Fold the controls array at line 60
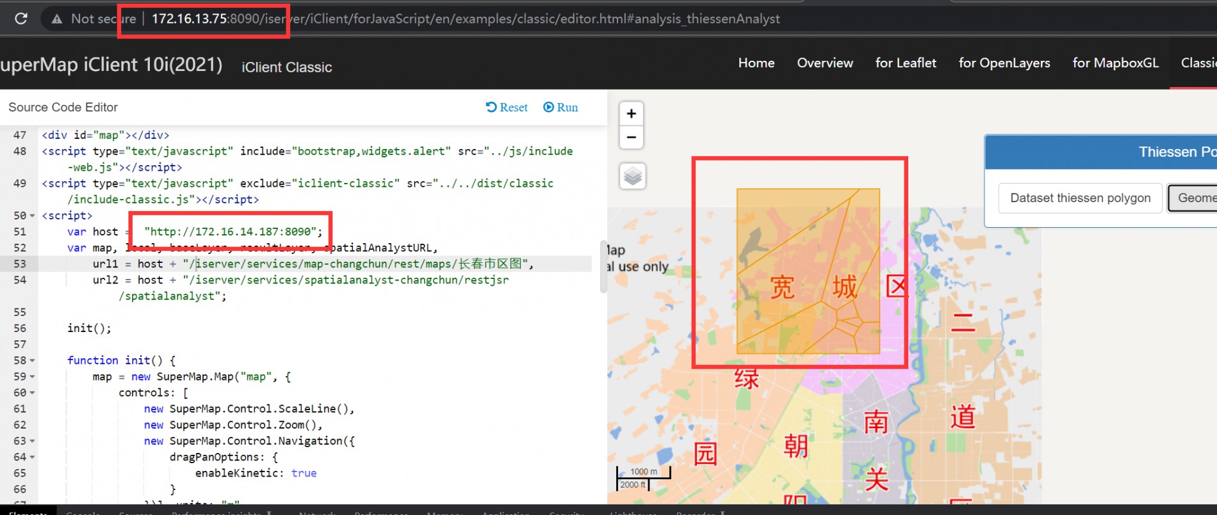 tap(33, 392)
